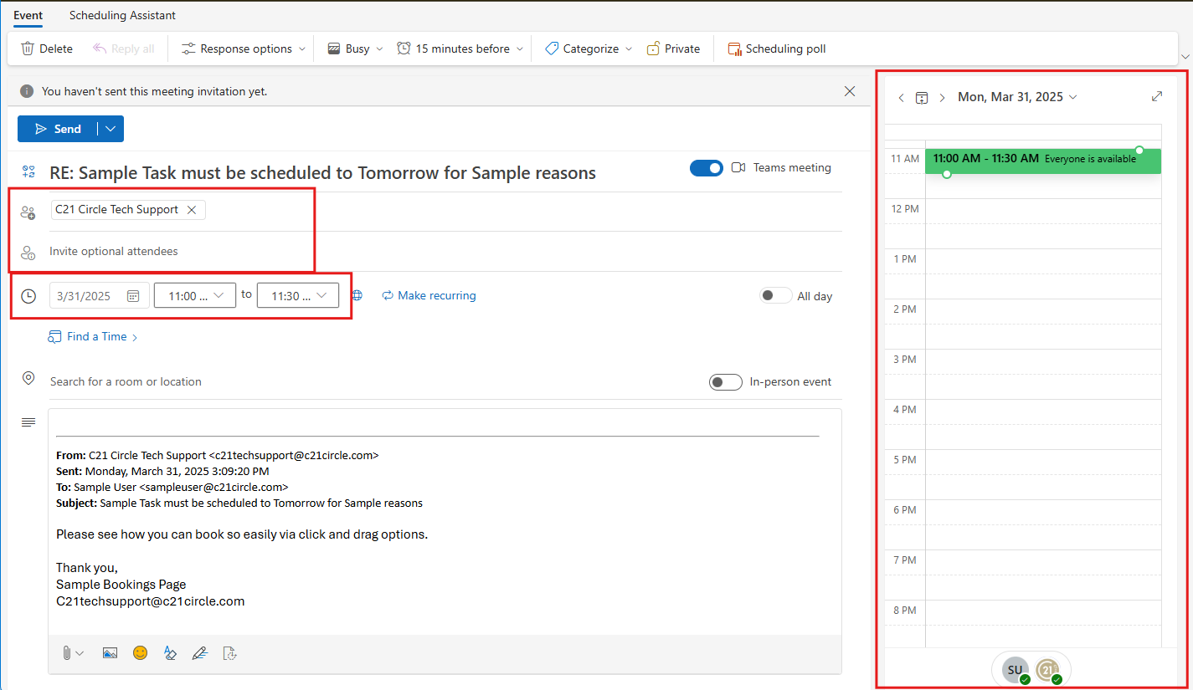Expand the calendar pane with arrows icon
Image resolution: width=1193 pixels, height=690 pixels.
[x=1157, y=97]
